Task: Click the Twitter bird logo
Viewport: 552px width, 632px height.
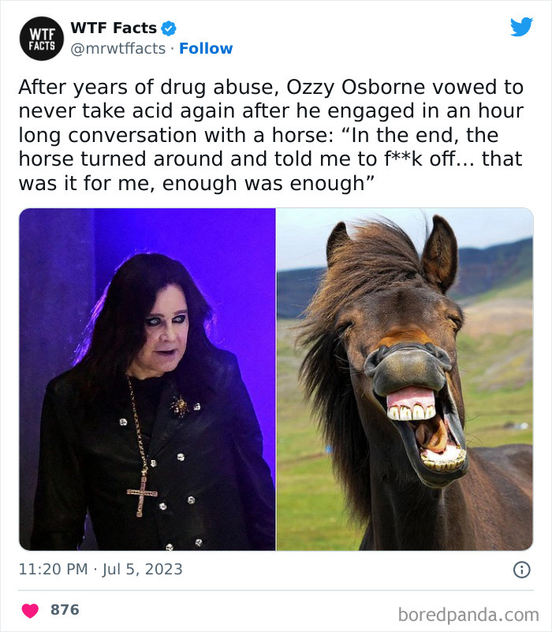Action: 521,27
